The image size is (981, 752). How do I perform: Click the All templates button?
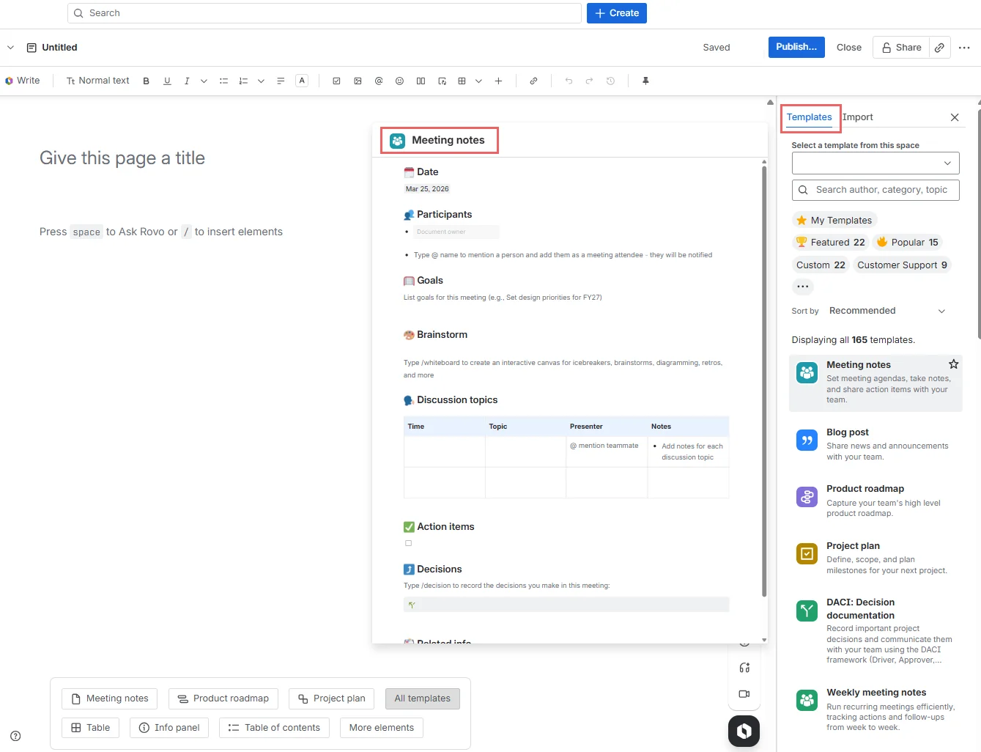pos(422,698)
